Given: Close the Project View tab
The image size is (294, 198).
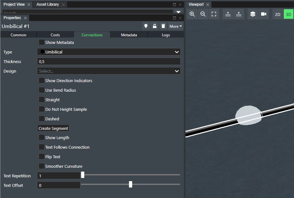Looking at the screenshot, I should 29,4.
